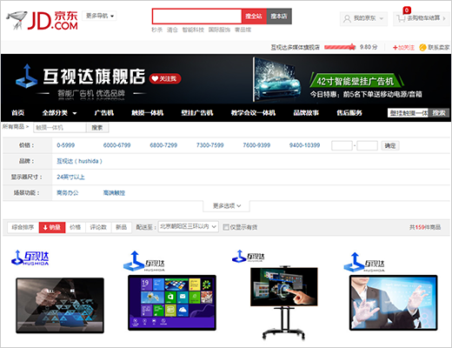Open the 品牌故事 nav tab
Viewport: 452px width, 348px height.
coord(306,113)
